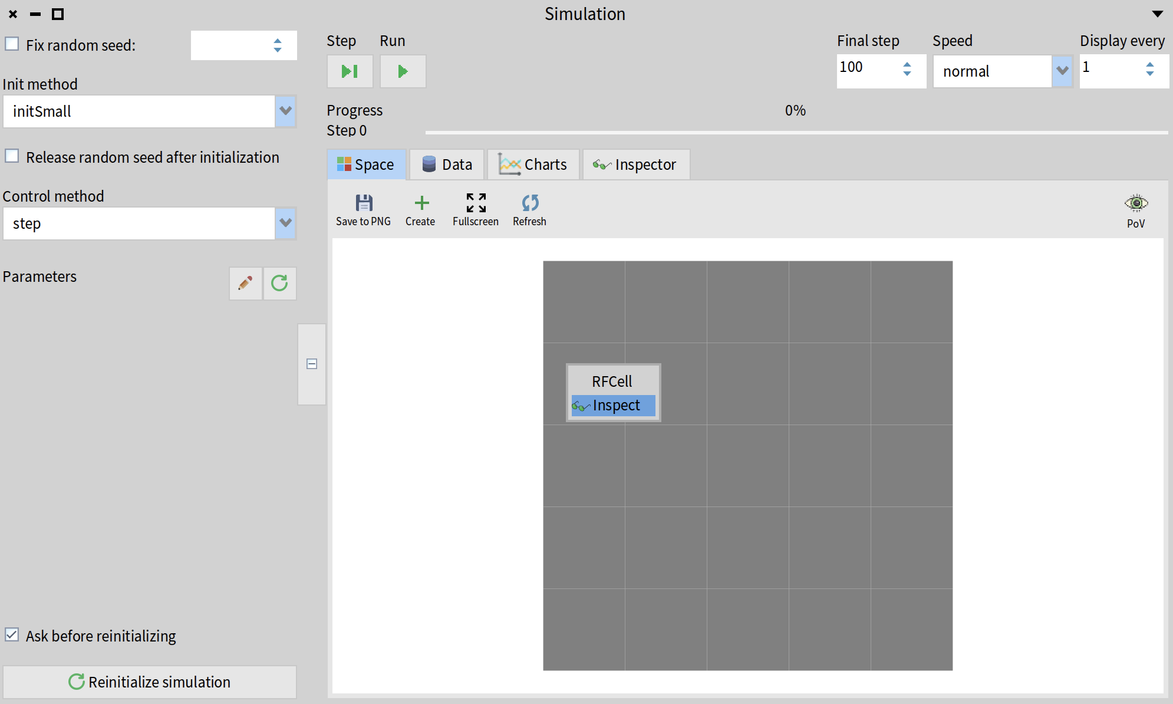Expand the Control method dropdown
The width and height of the screenshot is (1173, 704).
coord(285,223)
